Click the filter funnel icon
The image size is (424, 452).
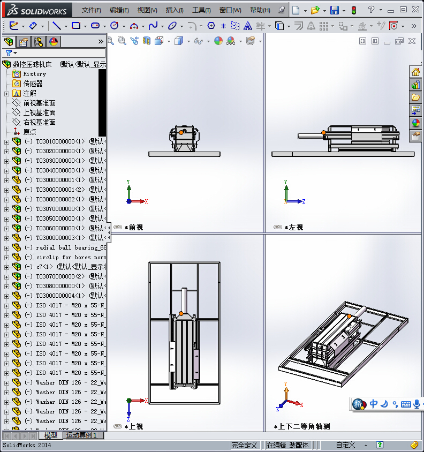[x=9, y=54]
